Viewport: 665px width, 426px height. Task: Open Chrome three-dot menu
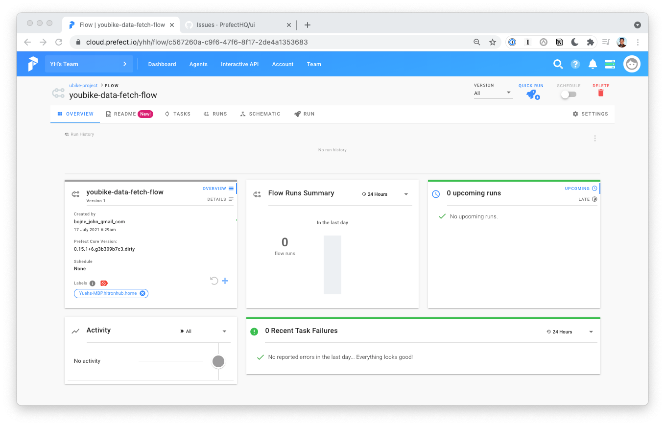pos(638,42)
